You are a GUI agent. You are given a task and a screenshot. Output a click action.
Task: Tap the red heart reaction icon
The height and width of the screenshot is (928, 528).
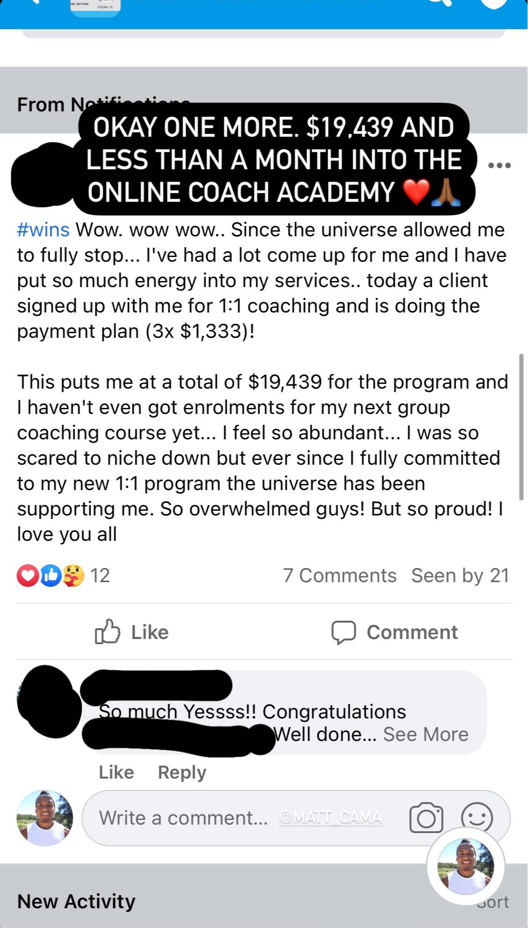point(28,576)
